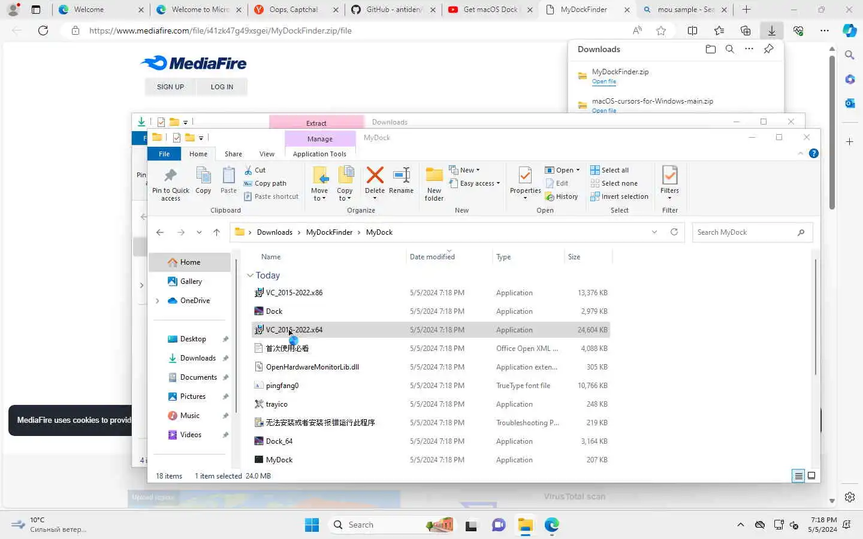The image size is (863, 539).
Task: Open the File menu tab
Action: 164,154
